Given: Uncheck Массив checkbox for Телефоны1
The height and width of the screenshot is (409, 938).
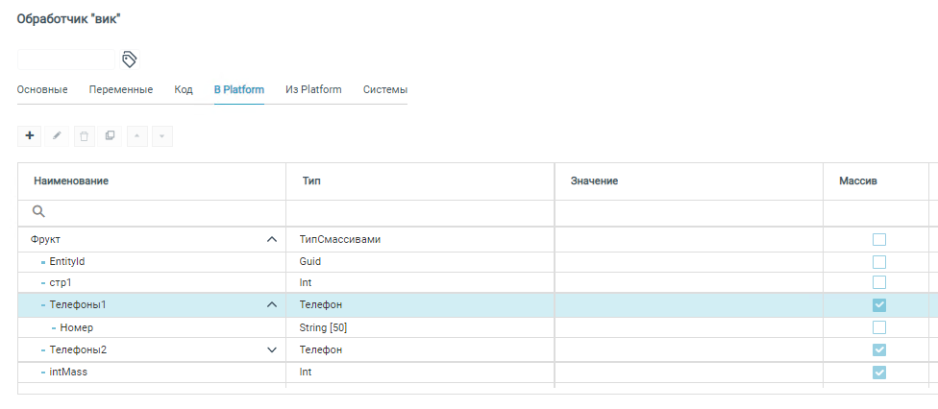Looking at the screenshot, I should point(878,305).
